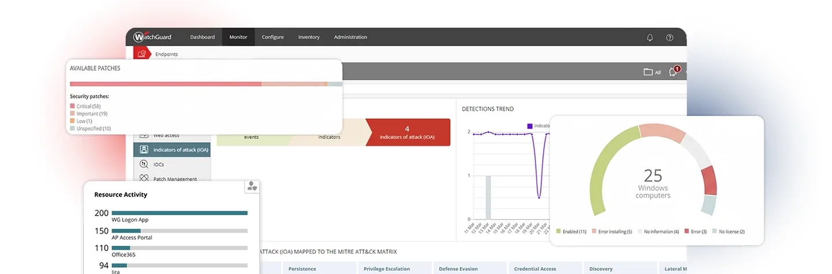
Task: Open the Inventory menu
Action: (309, 37)
